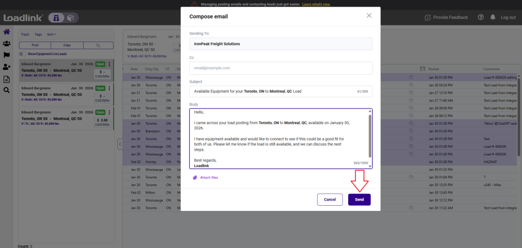Switch to the box loads mode toggle
This screenshot has width=522, height=248.
pyautogui.click(x=70, y=18)
